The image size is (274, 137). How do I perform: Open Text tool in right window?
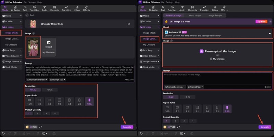click(x=163, y=8)
